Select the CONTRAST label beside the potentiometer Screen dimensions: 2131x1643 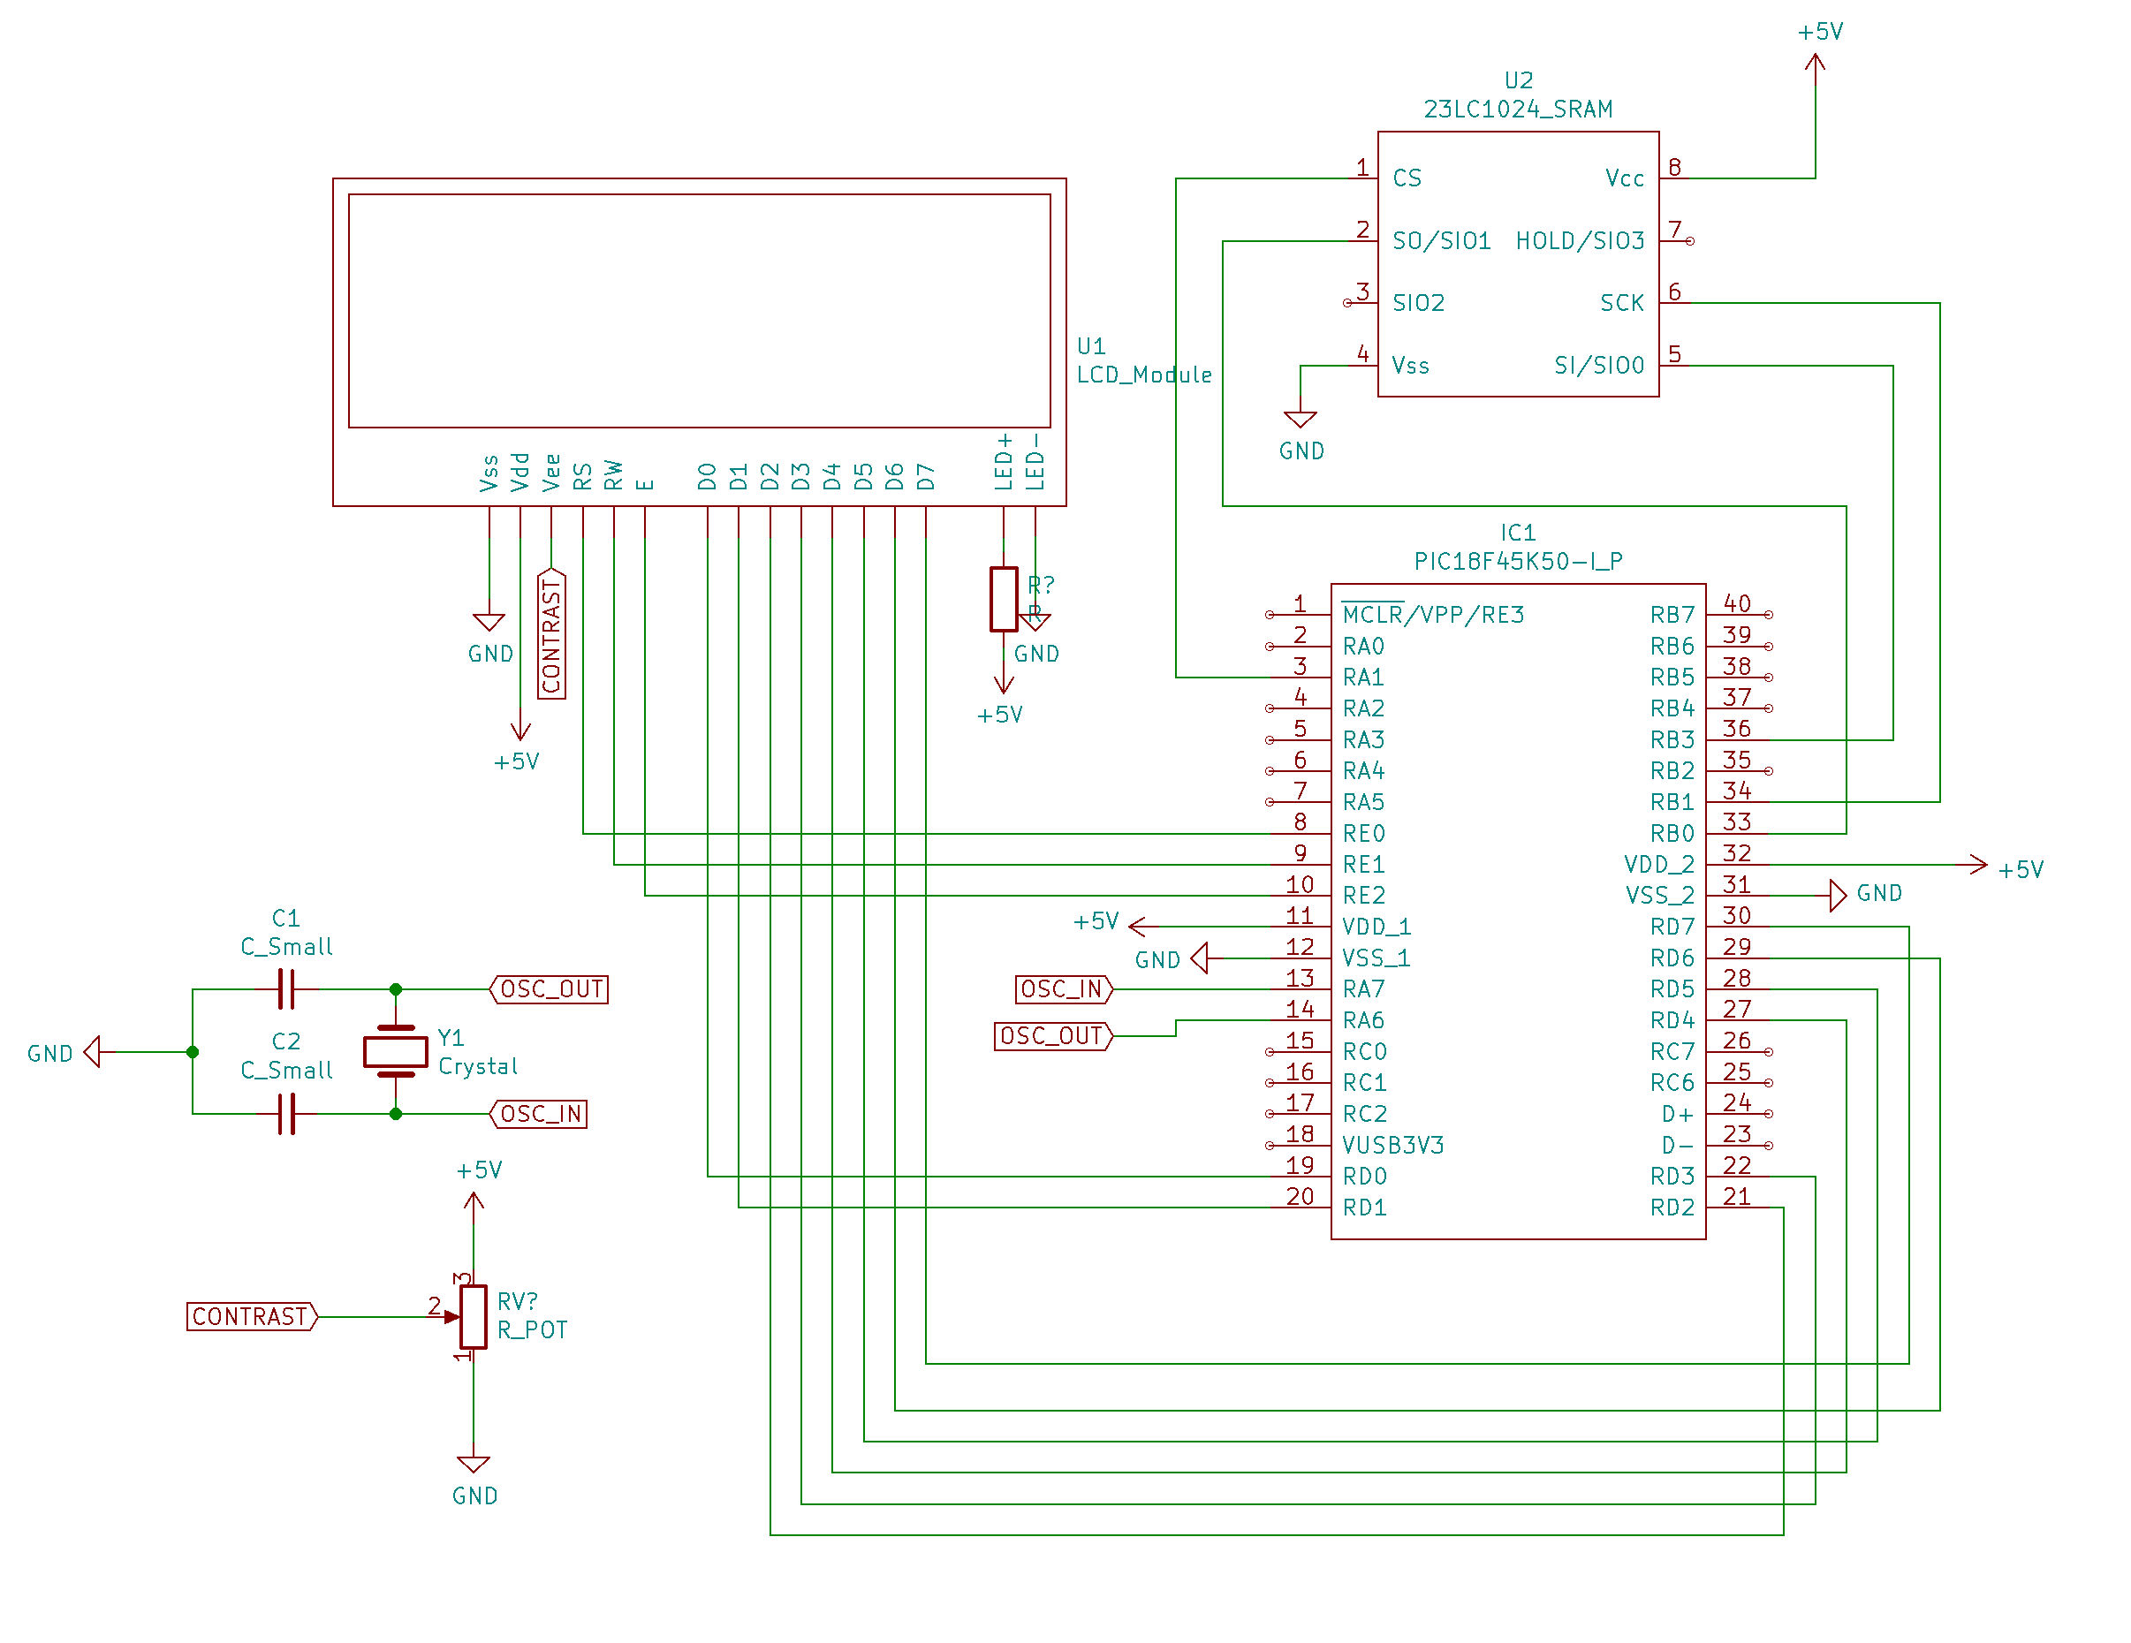(x=251, y=1316)
